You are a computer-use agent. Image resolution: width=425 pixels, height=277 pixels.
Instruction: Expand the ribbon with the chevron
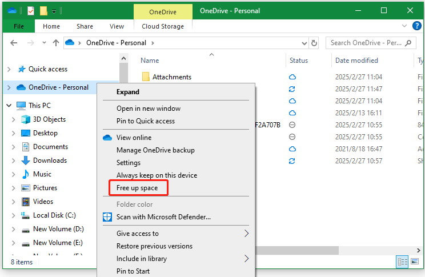(x=404, y=26)
